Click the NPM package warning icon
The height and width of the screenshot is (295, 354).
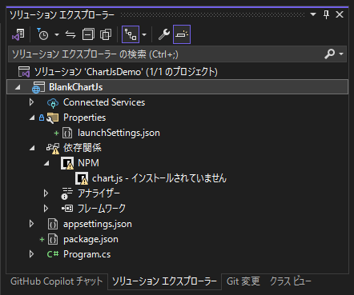pos(67,163)
